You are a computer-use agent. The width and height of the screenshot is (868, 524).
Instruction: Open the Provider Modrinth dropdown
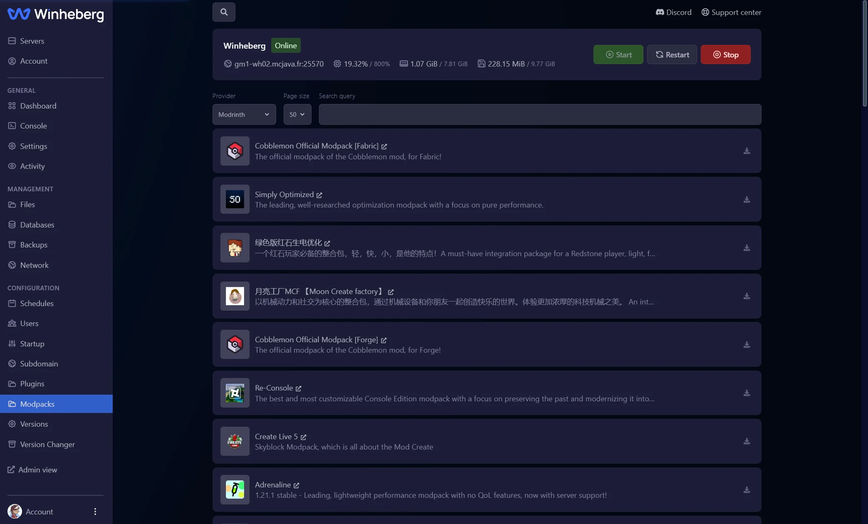coord(244,114)
